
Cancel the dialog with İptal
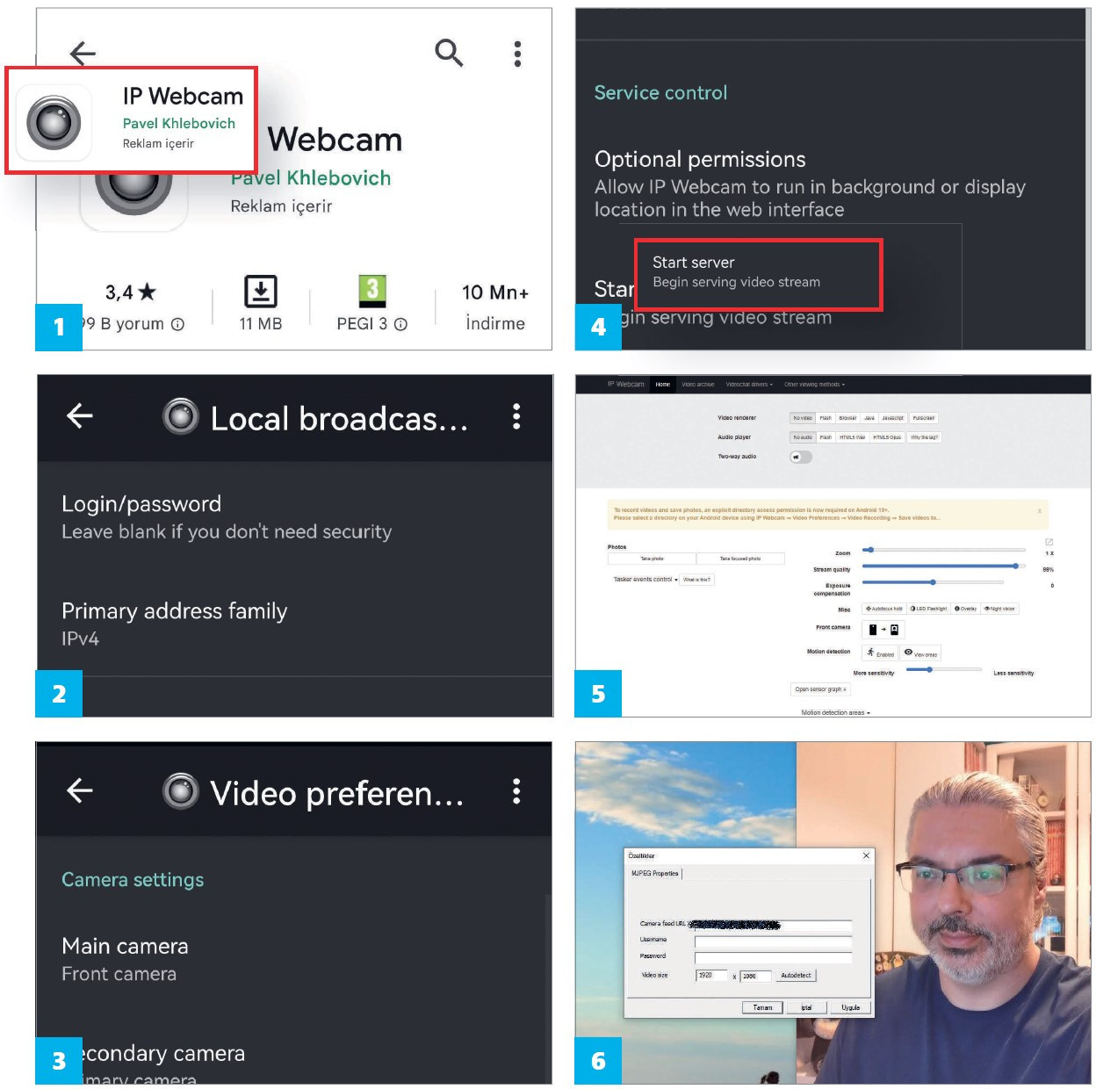[x=806, y=1007]
